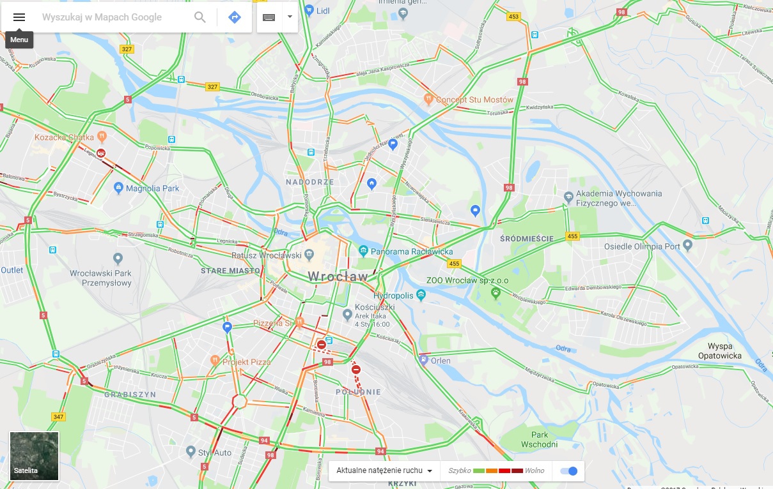773x489 pixels.
Task: Toggle the traffic layer switch off
Action: pyautogui.click(x=568, y=471)
